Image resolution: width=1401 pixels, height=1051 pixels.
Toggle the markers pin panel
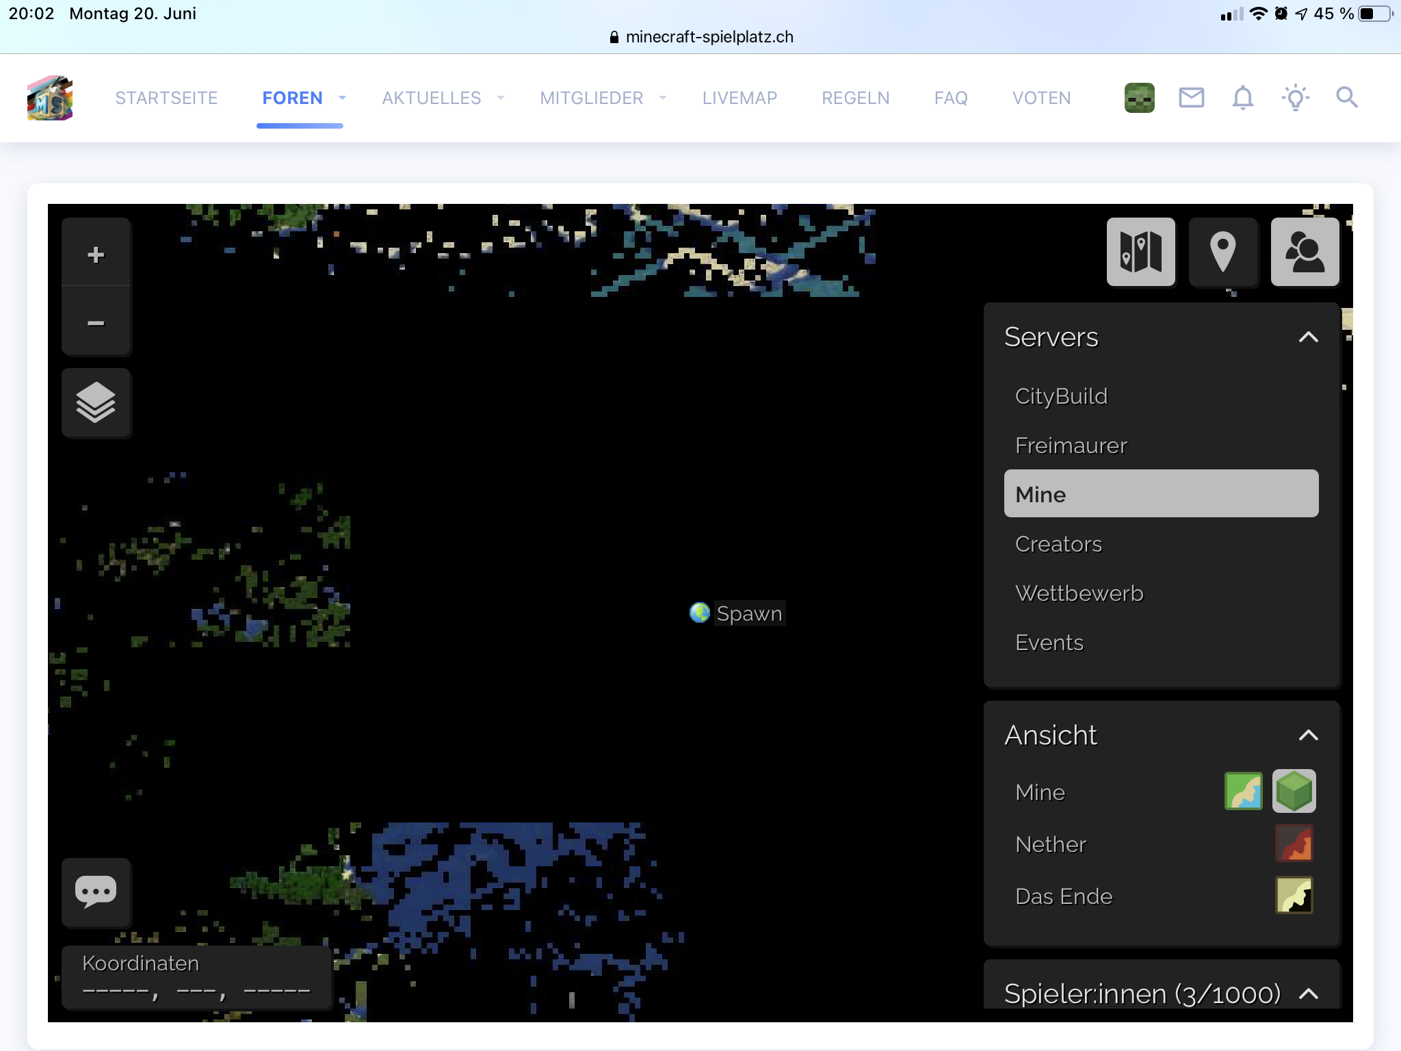tap(1222, 252)
